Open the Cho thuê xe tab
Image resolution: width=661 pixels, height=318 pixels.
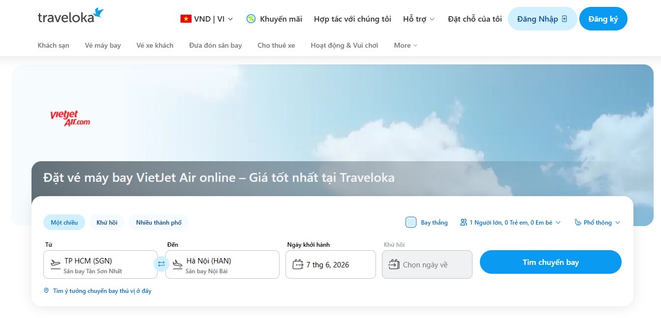[276, 45]
